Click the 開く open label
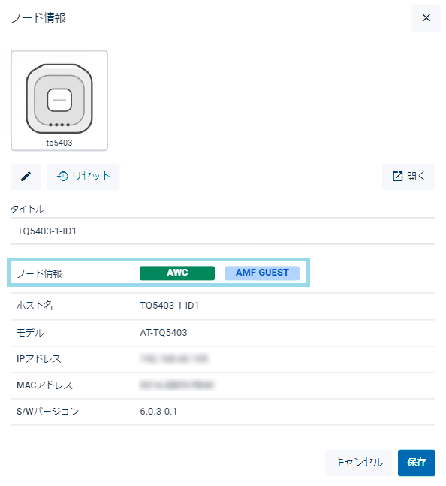The image size is (446, 486). point(416,177)
